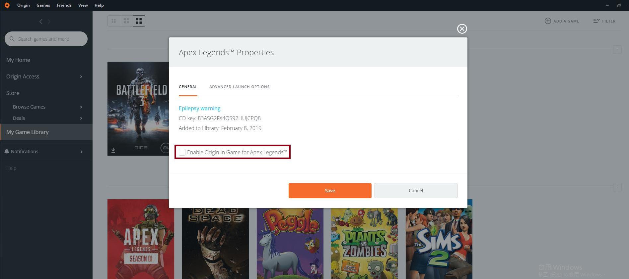Click the Add a Game plus icon
The width and height of the screenshot is (629, 279).
[x=548, y=21]
